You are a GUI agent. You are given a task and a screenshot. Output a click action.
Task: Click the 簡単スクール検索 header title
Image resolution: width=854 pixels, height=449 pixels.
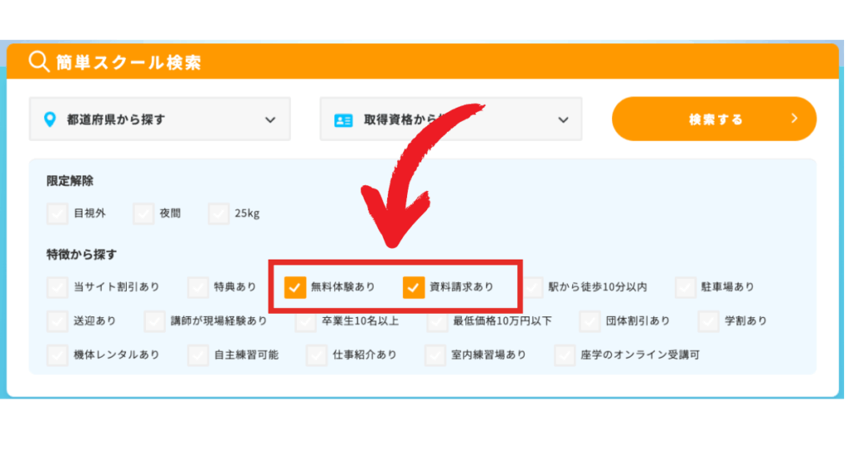pyautogui.click(x=128, y=63)
